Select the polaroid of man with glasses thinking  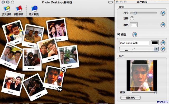[48, 50]
